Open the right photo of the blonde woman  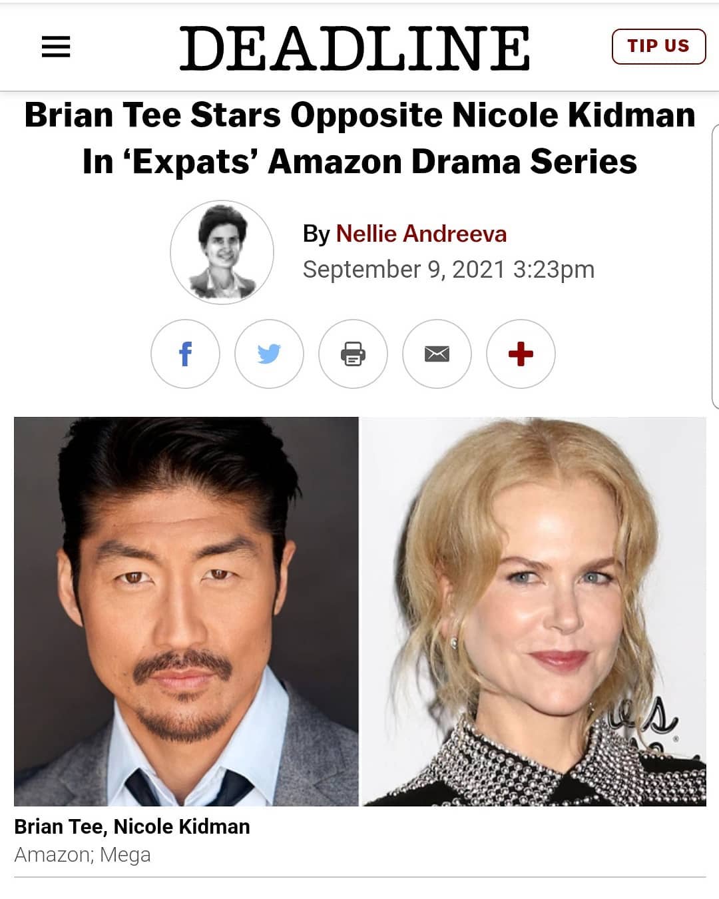click(x=534, y=611)
